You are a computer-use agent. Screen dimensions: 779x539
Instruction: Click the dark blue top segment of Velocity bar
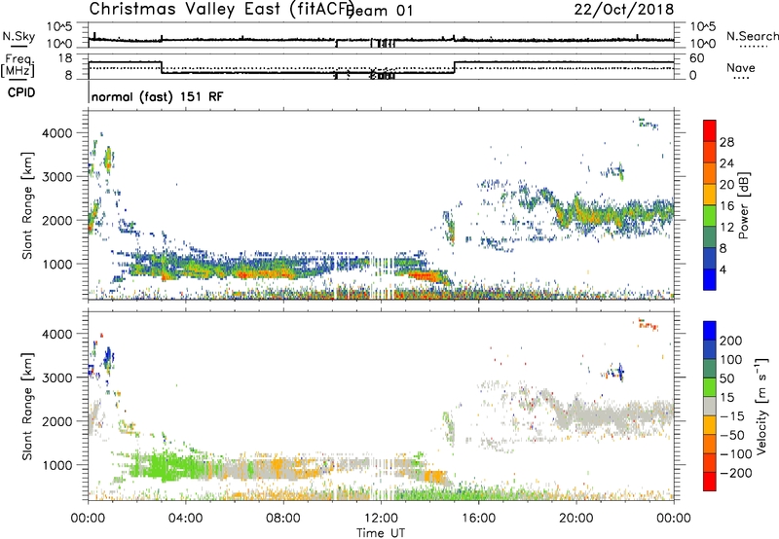pyautogui.click(x=710, y=331)
